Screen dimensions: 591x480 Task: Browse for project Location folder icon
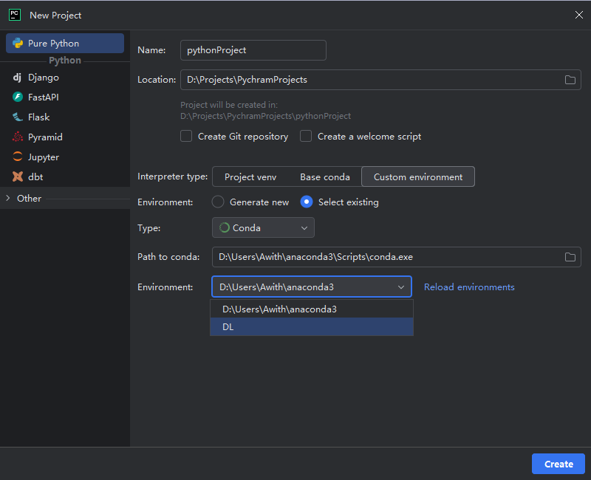pos(570,80)
